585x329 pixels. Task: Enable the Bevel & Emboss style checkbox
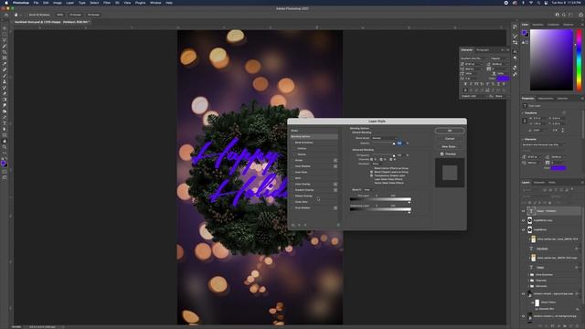pos(292,143)
